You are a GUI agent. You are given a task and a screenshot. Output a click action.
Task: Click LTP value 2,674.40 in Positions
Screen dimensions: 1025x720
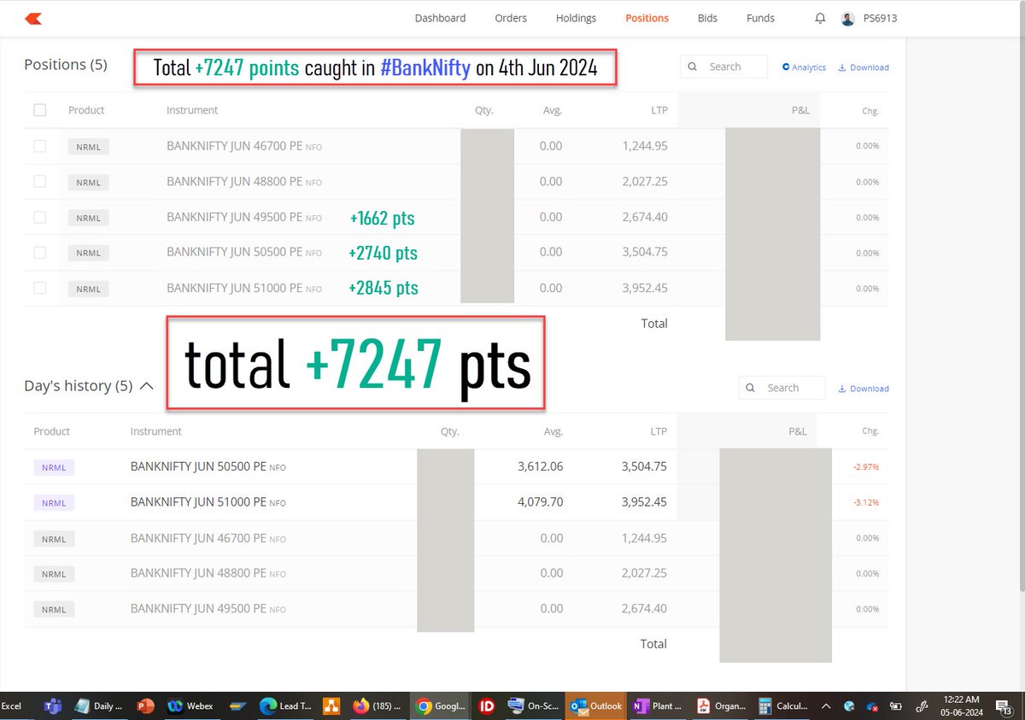643,217
